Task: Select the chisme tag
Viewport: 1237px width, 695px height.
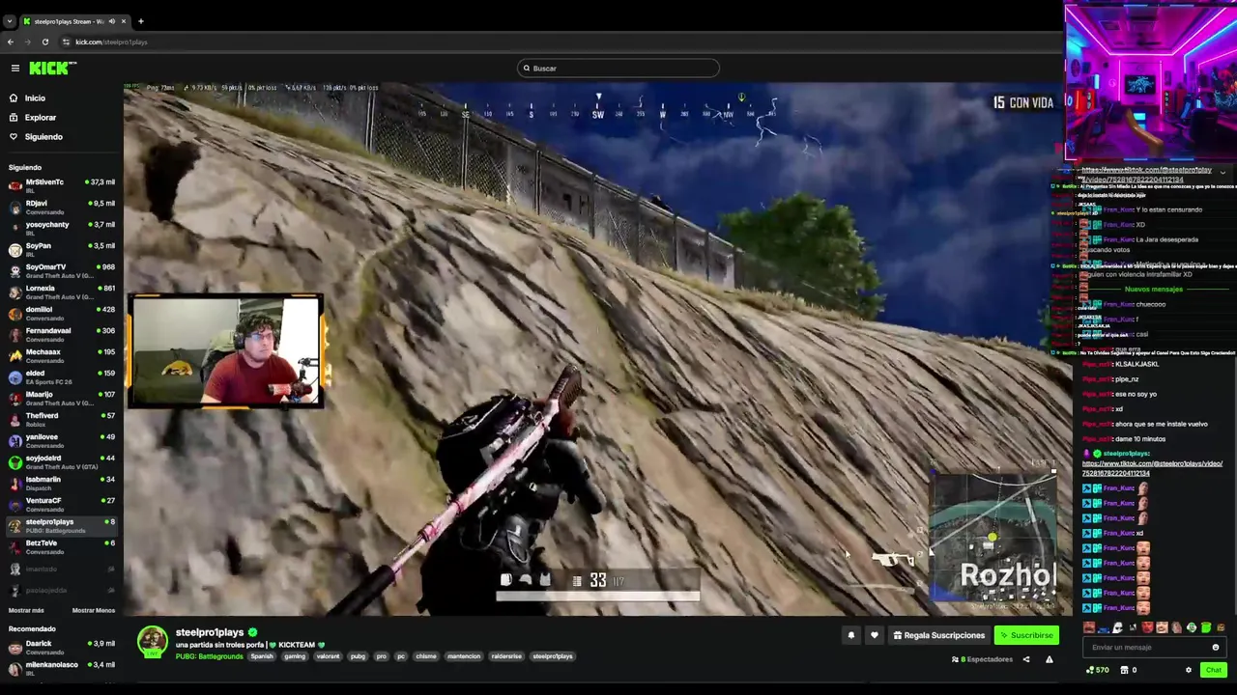Action: (x=426, y=656)
